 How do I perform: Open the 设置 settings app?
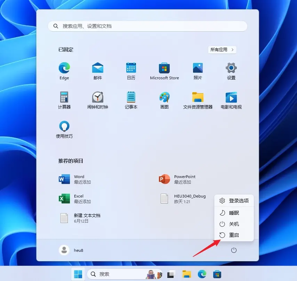point(231,71)
